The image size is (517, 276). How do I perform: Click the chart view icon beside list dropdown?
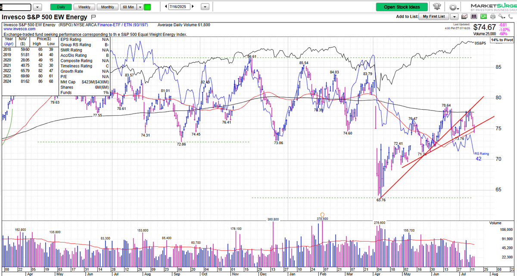click(465, 16)
